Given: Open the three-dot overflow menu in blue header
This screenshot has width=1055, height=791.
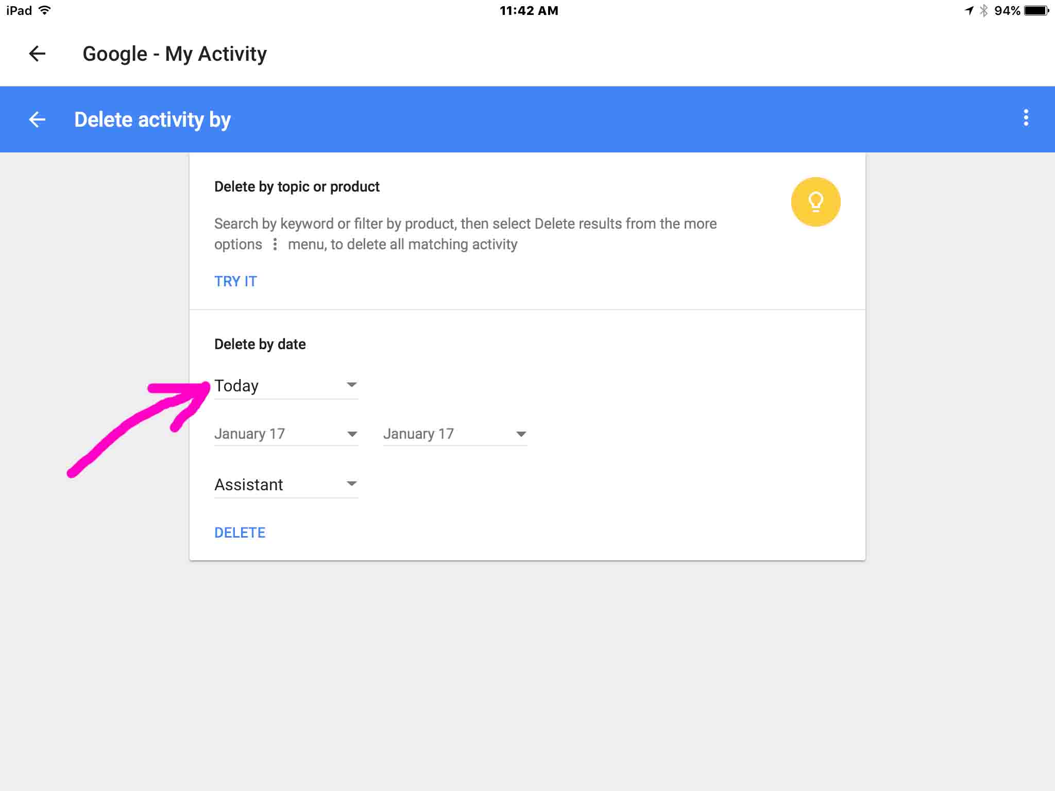Looking at the screenshot, I should click(1026, 118).
